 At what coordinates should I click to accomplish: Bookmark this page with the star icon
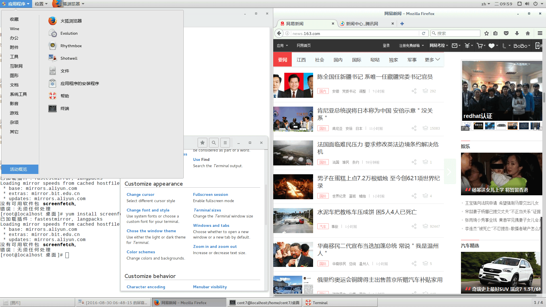click(487, 33)
